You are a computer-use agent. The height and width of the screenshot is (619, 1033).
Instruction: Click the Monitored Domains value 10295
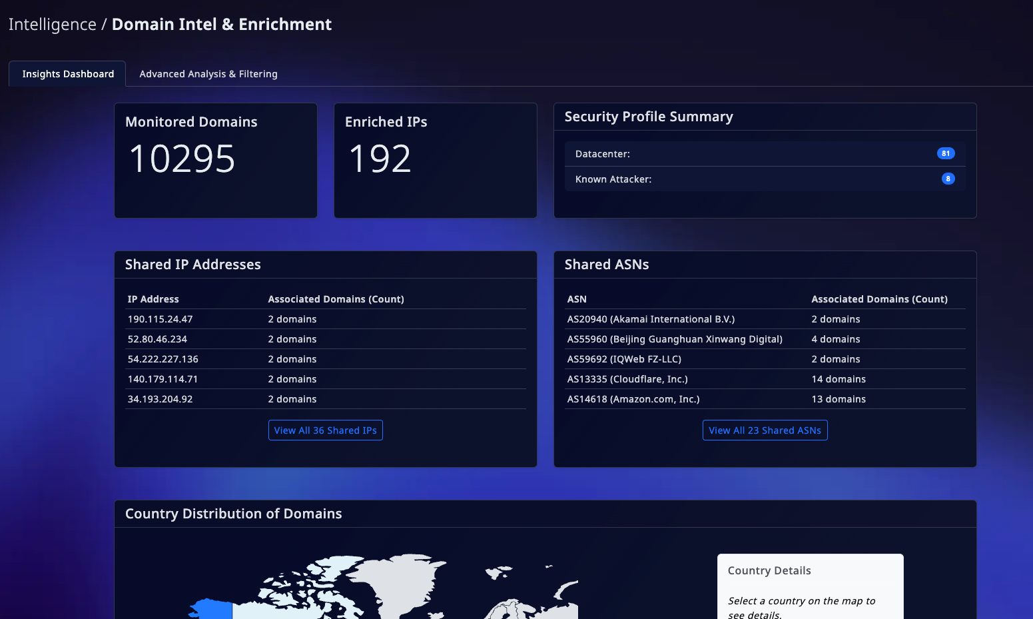(x=182, y=159)
